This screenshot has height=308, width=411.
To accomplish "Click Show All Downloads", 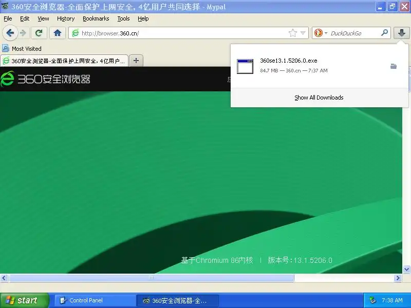I will coord(319,98).
